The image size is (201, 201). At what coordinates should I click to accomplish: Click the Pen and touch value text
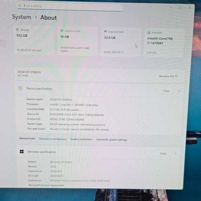click(x=79, y=129)
